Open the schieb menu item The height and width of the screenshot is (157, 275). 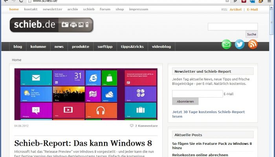(89, 9)
